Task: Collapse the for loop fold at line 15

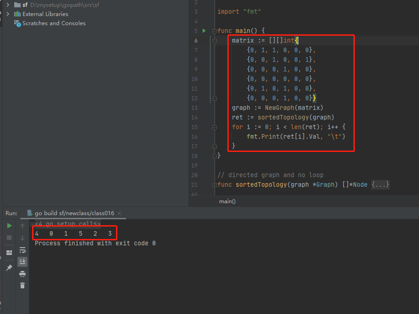Action: [x=215, y=127]
